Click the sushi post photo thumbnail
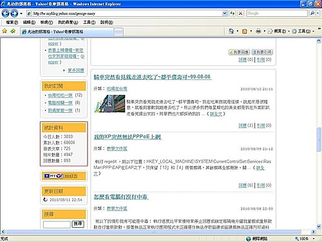The height and width of the screenshot is (242, 322). point(109,103)
